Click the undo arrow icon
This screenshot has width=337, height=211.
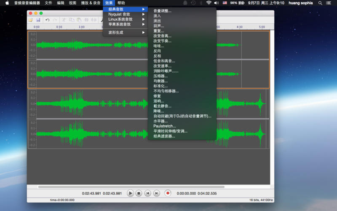coord(48,20)
